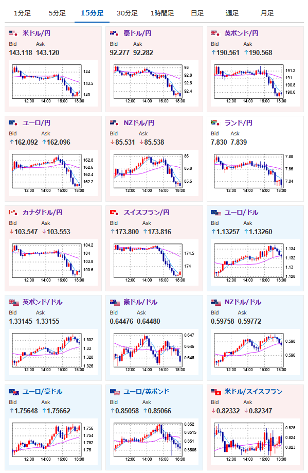Open the 月足 monthly tab

267,13
